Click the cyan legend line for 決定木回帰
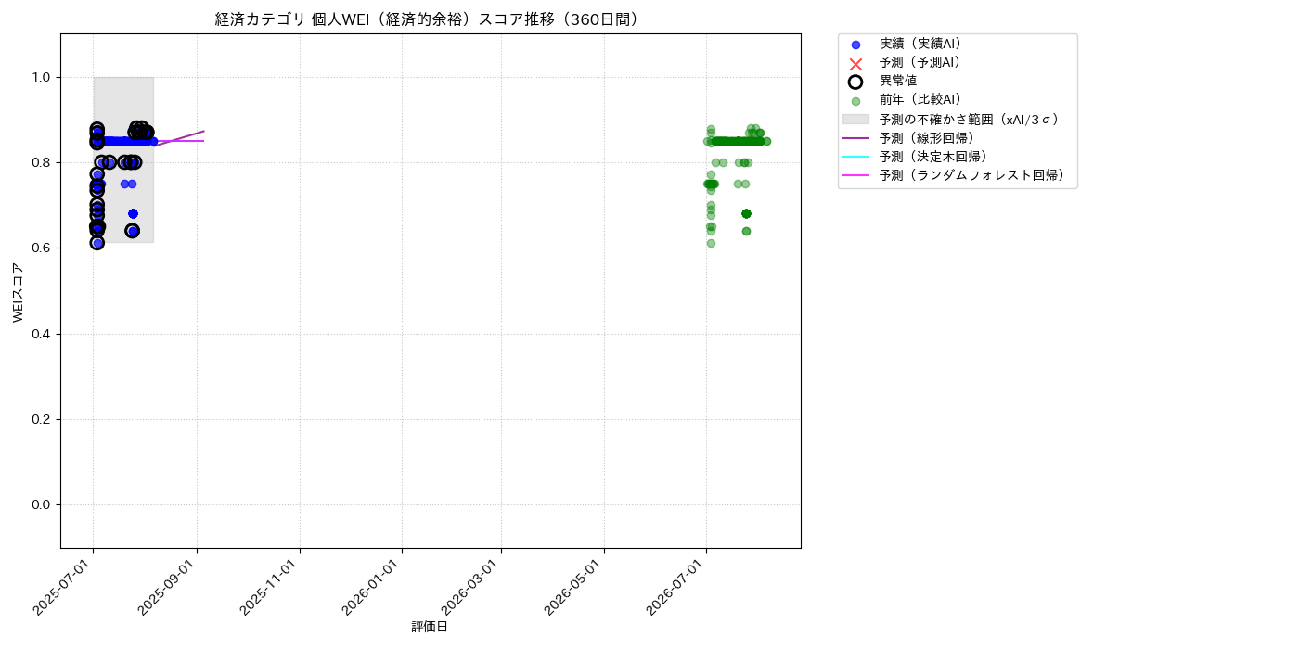The image size is (1299, 649). click(855, 157)
